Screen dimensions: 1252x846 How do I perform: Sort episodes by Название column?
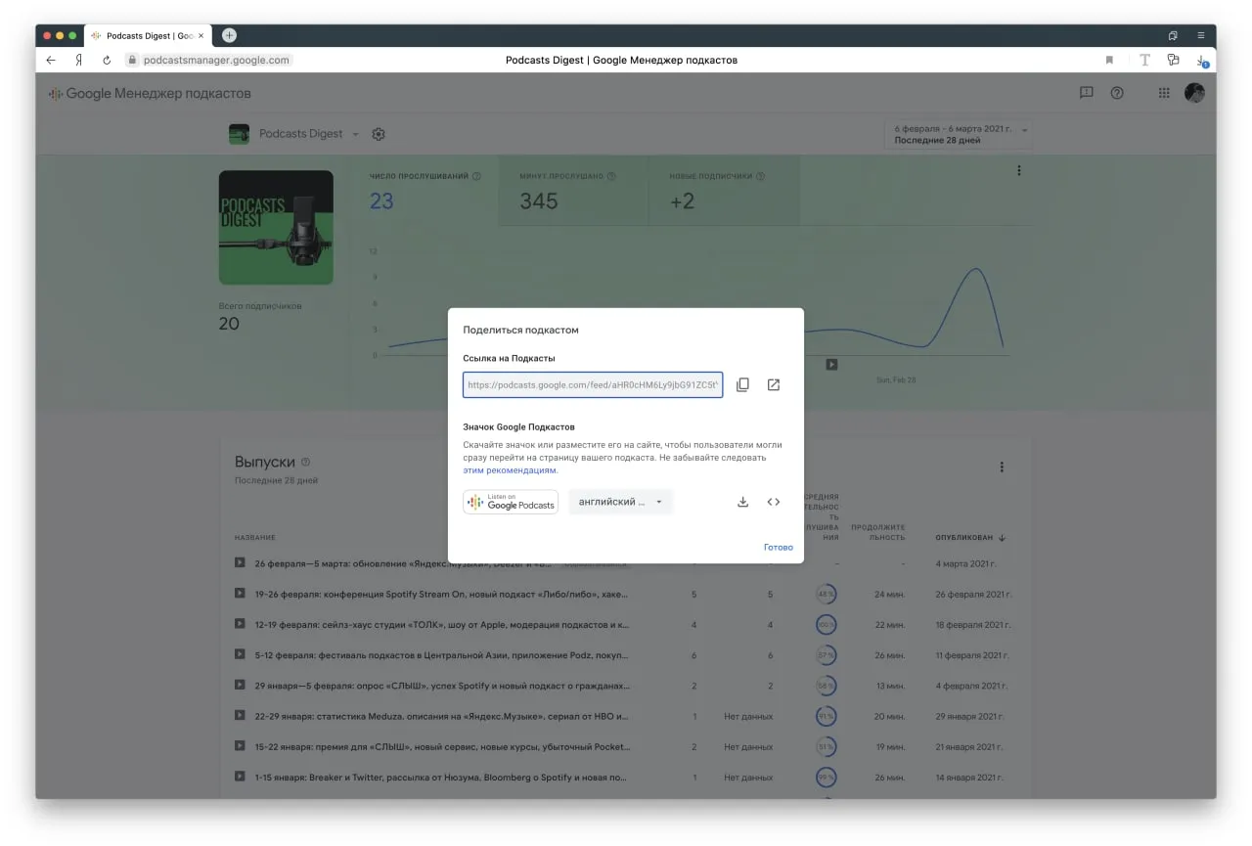coord(254,538)
